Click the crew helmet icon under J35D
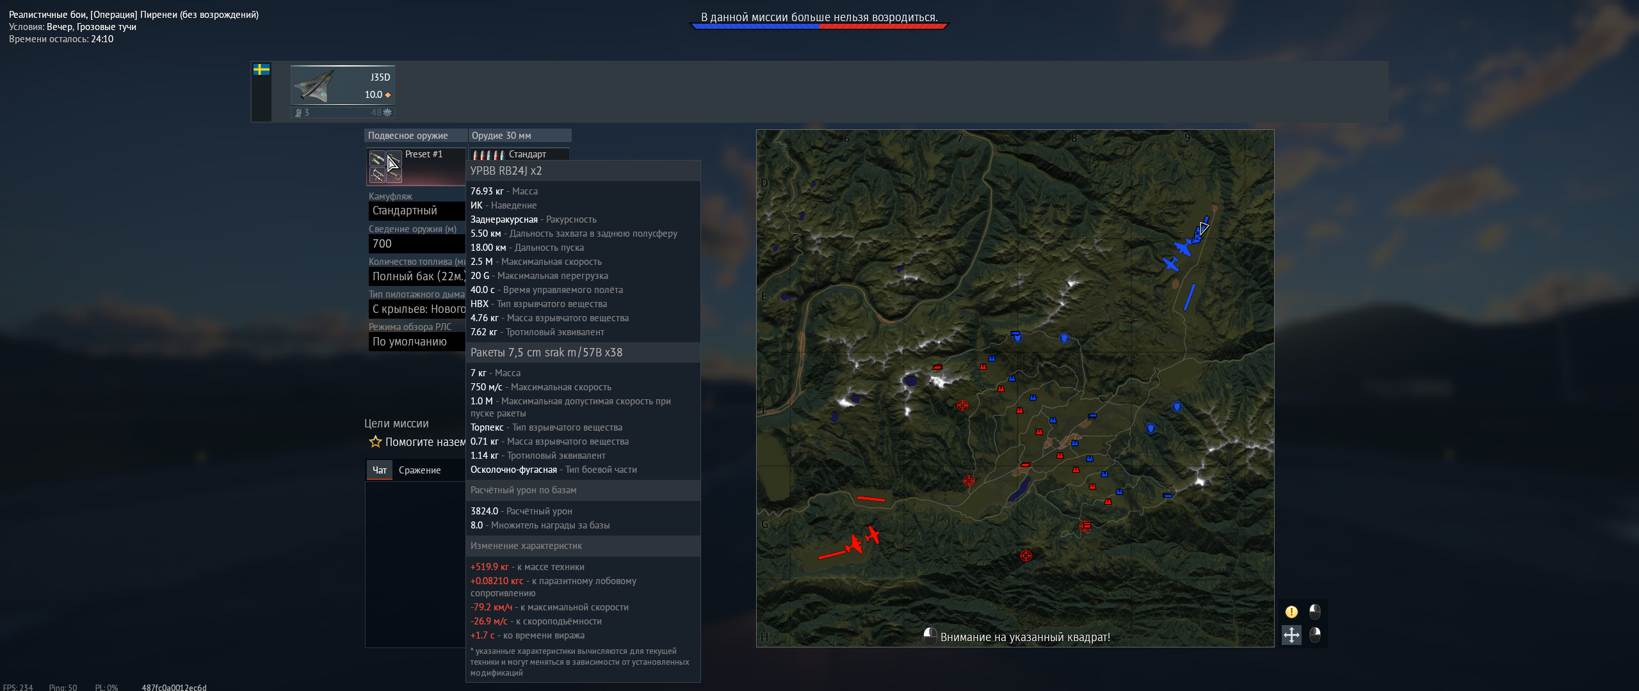 [298, 113]
